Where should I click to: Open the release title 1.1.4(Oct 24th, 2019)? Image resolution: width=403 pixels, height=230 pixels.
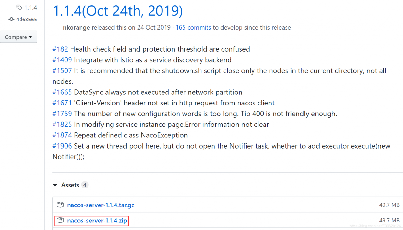(118, 11)
